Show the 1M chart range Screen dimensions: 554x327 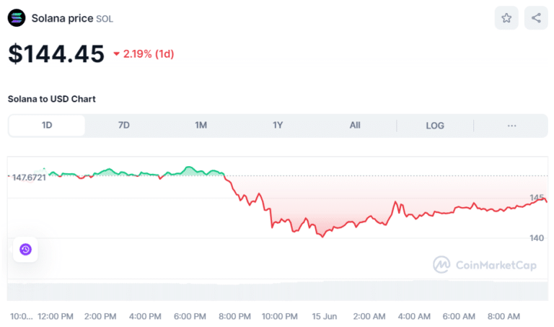(201, 126)
